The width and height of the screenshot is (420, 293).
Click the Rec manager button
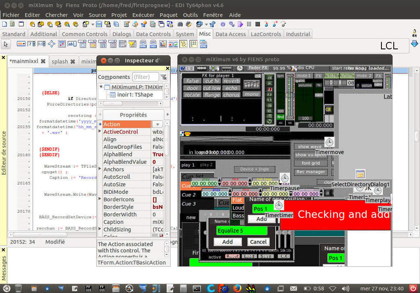pyautogui.click(x=311, y=172)
